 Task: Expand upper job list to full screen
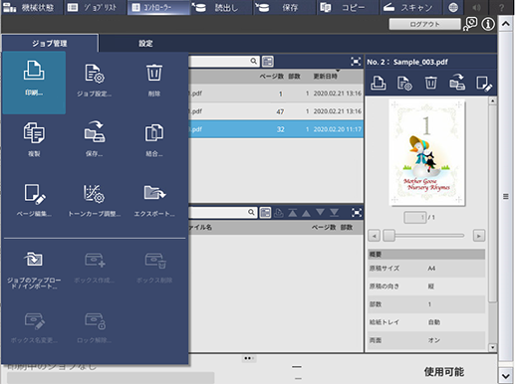tap(356, 62)
